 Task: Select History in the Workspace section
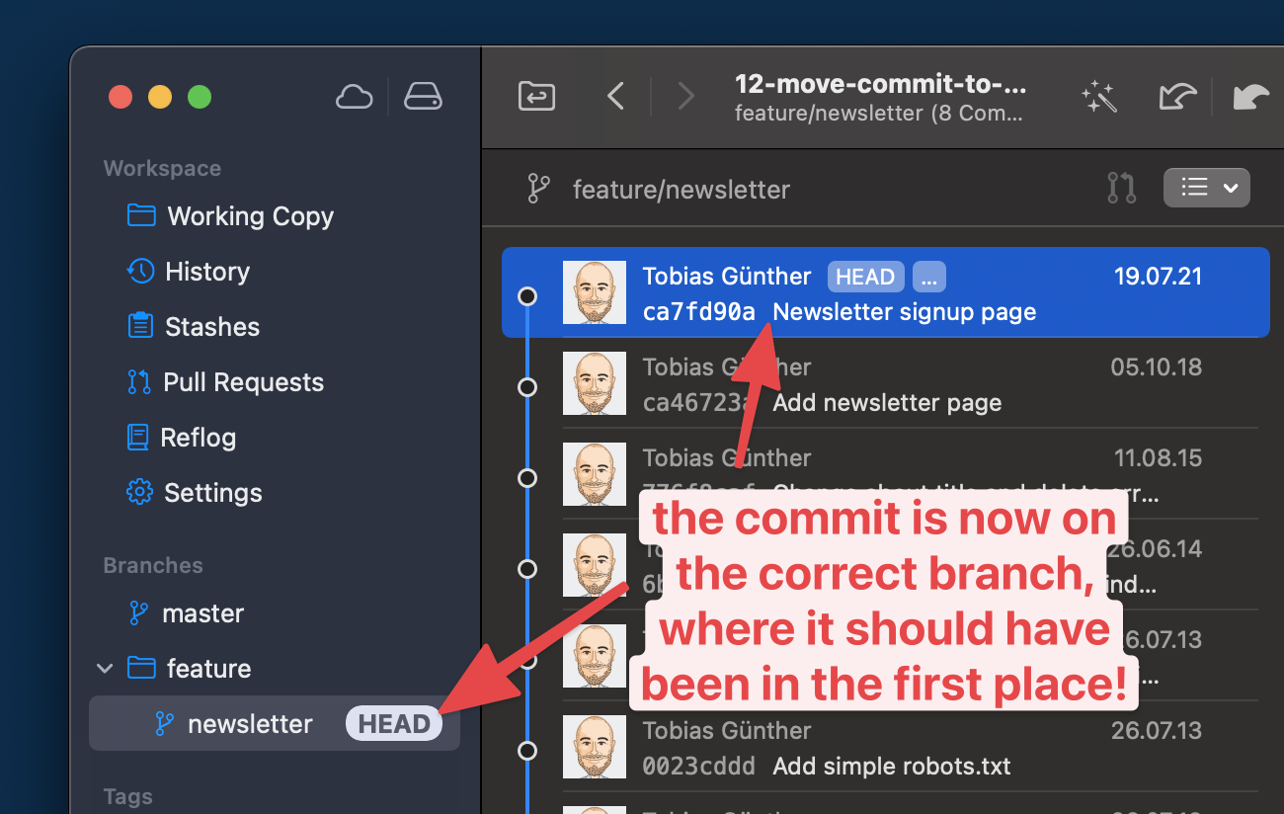(206, 272)
